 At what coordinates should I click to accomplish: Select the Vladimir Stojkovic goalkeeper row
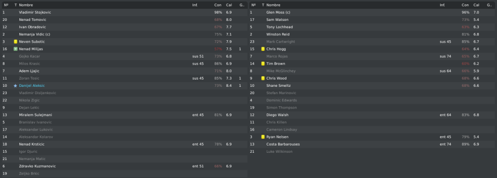(x=124, y=12)
